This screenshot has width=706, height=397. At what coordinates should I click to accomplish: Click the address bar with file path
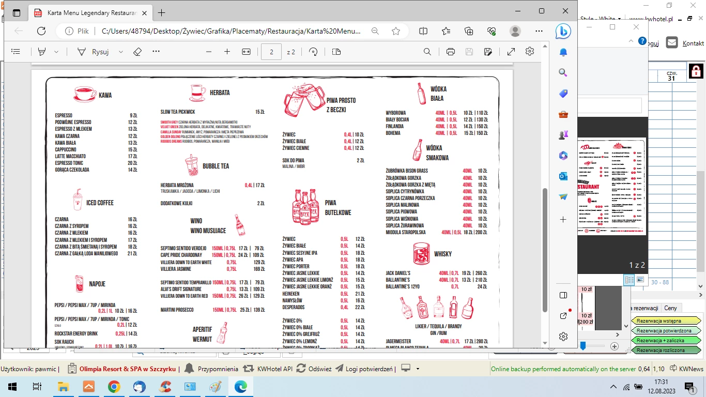click(x=230, y=31)
